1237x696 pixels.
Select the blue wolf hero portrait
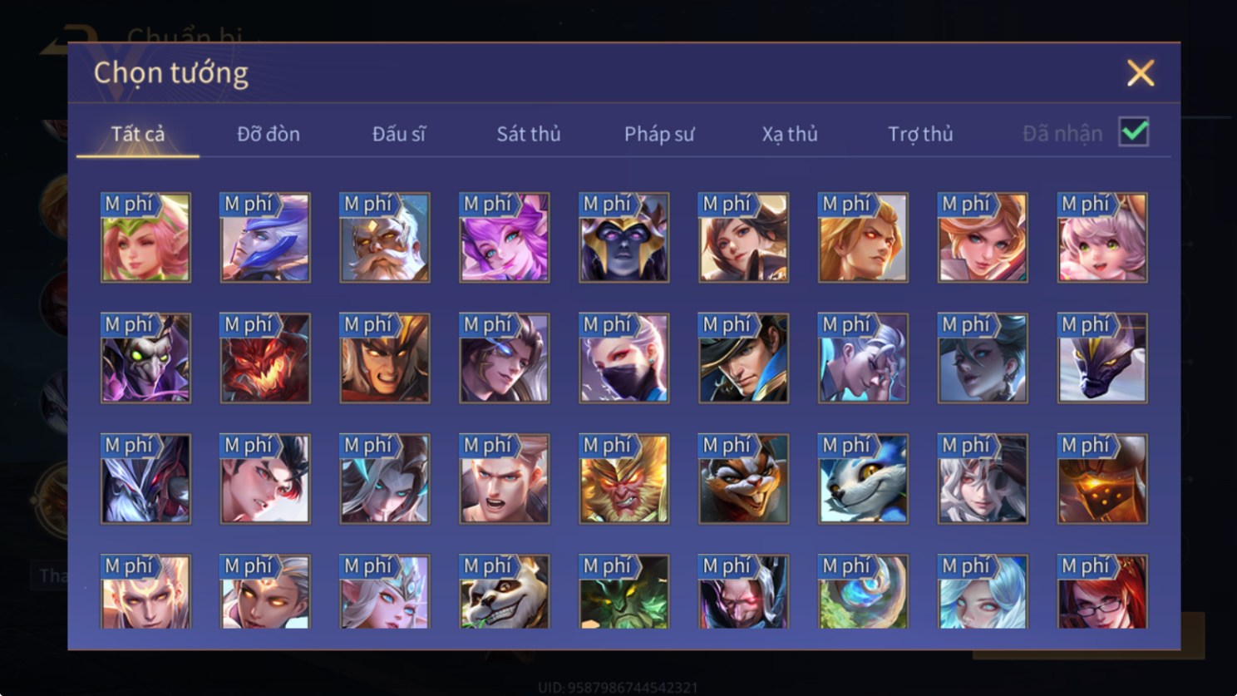point(863,479)
